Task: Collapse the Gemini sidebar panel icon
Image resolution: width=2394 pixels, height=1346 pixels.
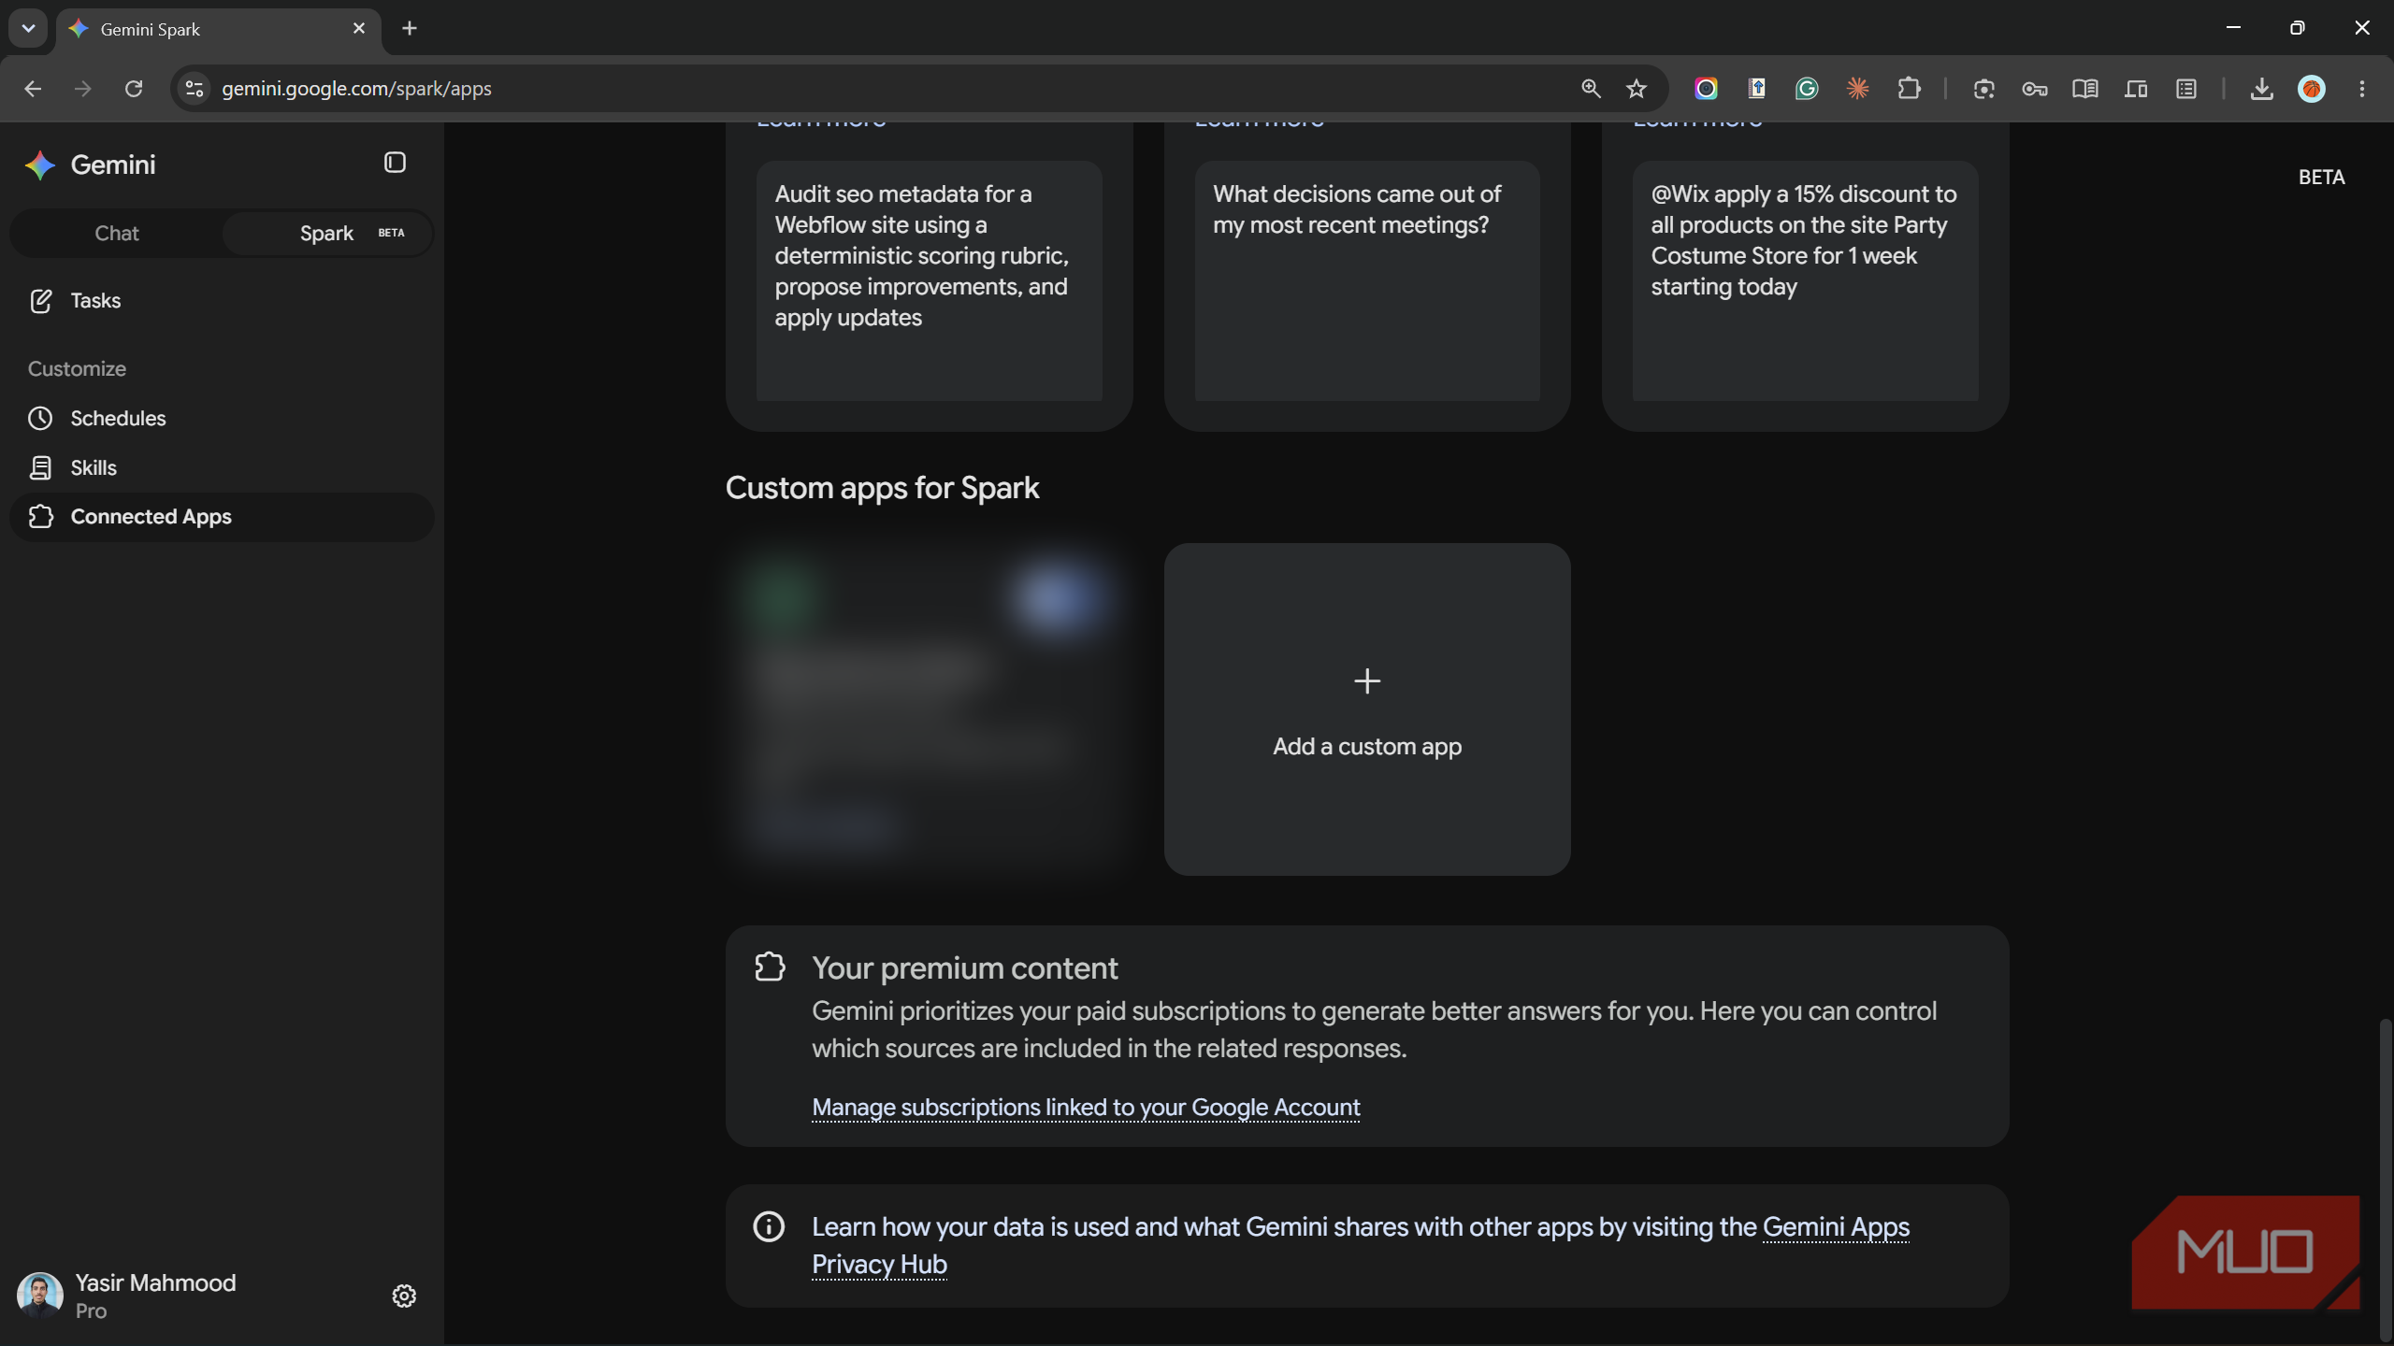Action: tap(395, 163)
